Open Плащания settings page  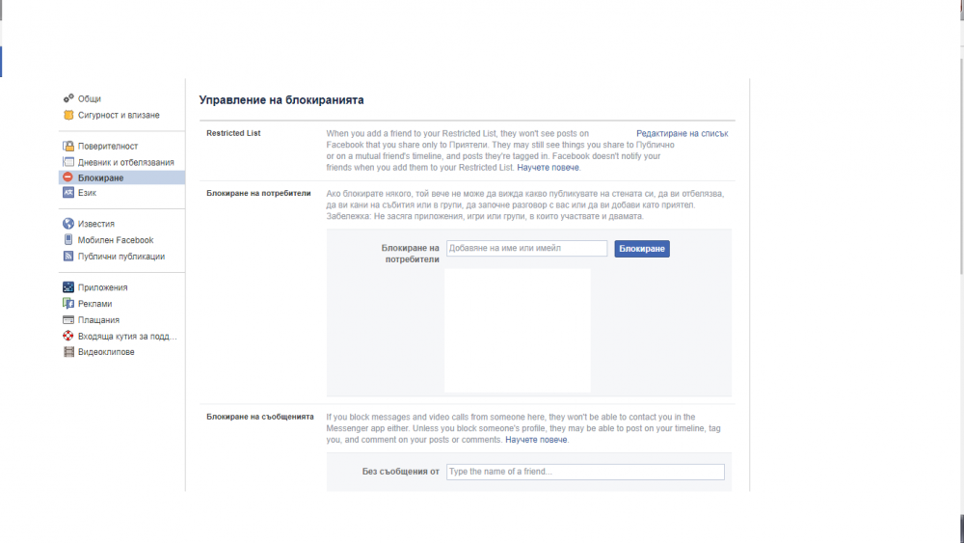(x=98, y=320)
